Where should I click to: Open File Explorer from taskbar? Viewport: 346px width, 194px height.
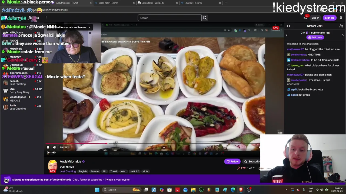tap(193, 190)
